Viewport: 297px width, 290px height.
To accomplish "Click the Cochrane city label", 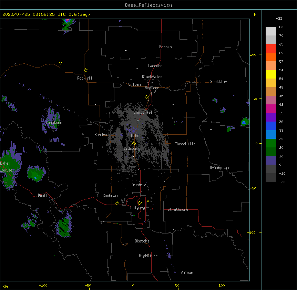I will [111, 196].
